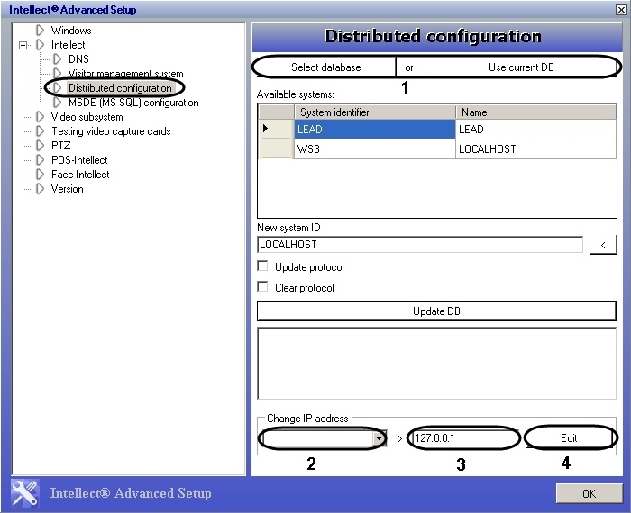Enable the Update protocol checkbox
The width and height of the screenshot is (631, 513).
pyautogui.click(x=262, y=265)
